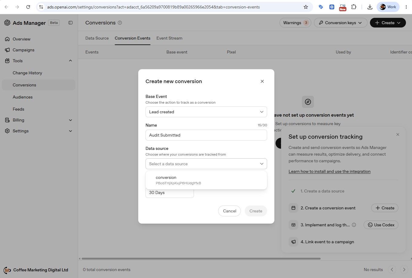
Task: Go to previous results page
Action: click(x=392, y=270)
